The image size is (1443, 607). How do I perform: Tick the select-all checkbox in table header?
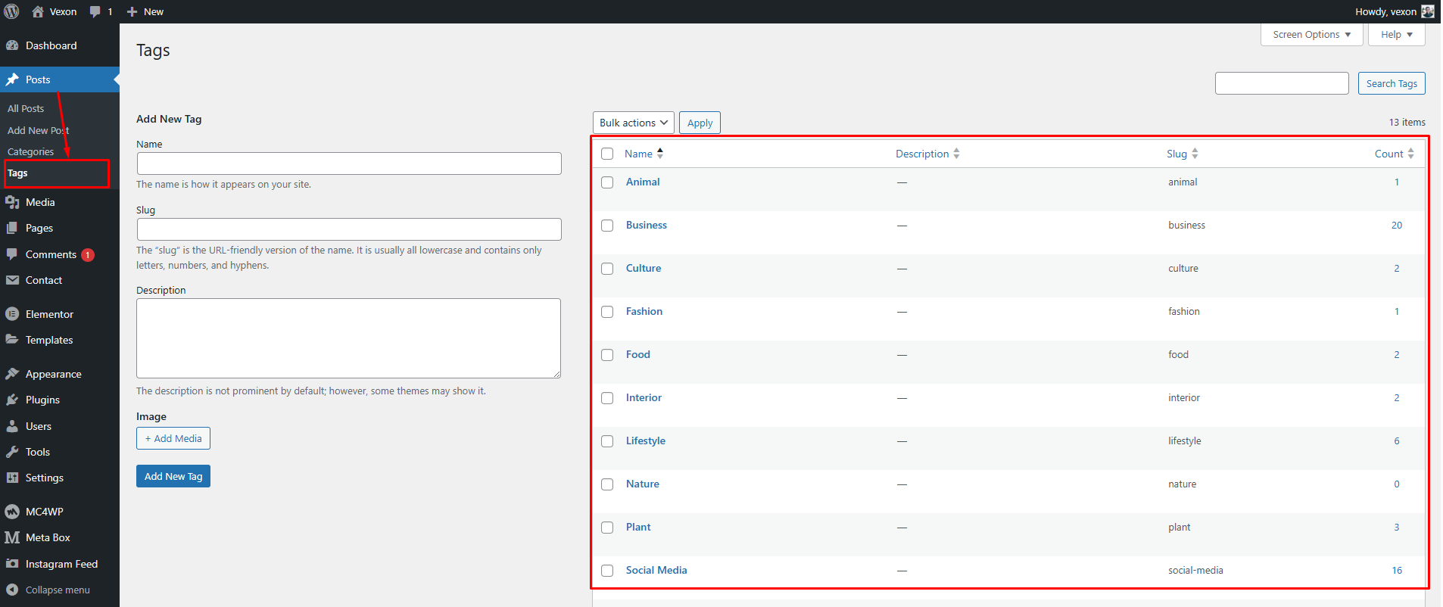[x=607, y=154]
